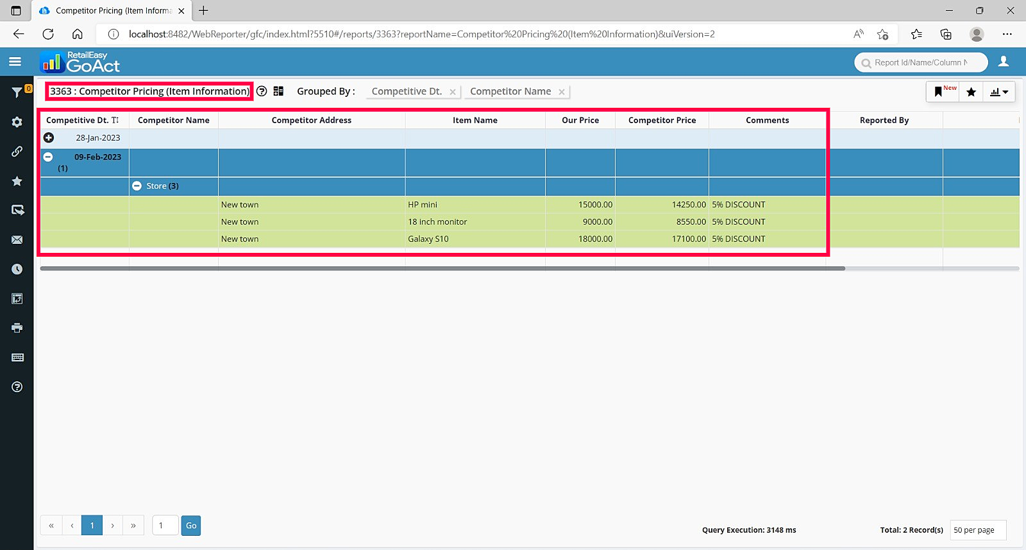Open the clock schedule icon in sidebar
Image resolution: width=1026 pixels, height=550 pixels.
click(x=17, y=269)
